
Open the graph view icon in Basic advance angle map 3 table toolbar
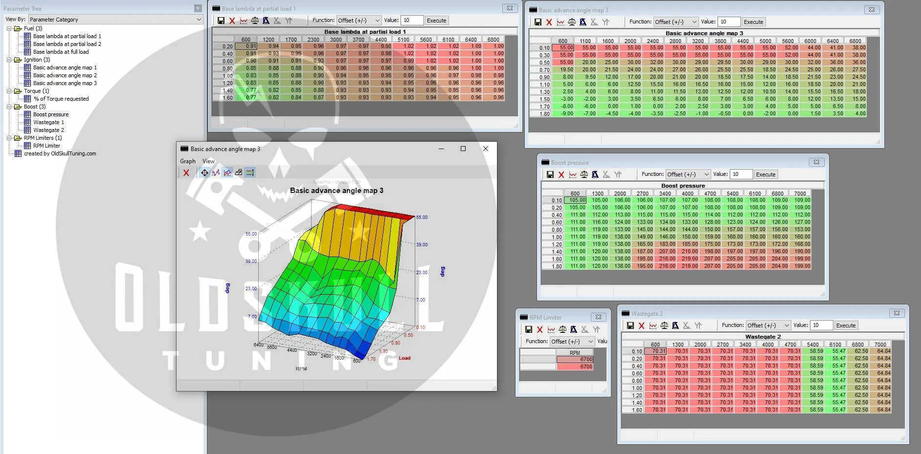[561, 22]
